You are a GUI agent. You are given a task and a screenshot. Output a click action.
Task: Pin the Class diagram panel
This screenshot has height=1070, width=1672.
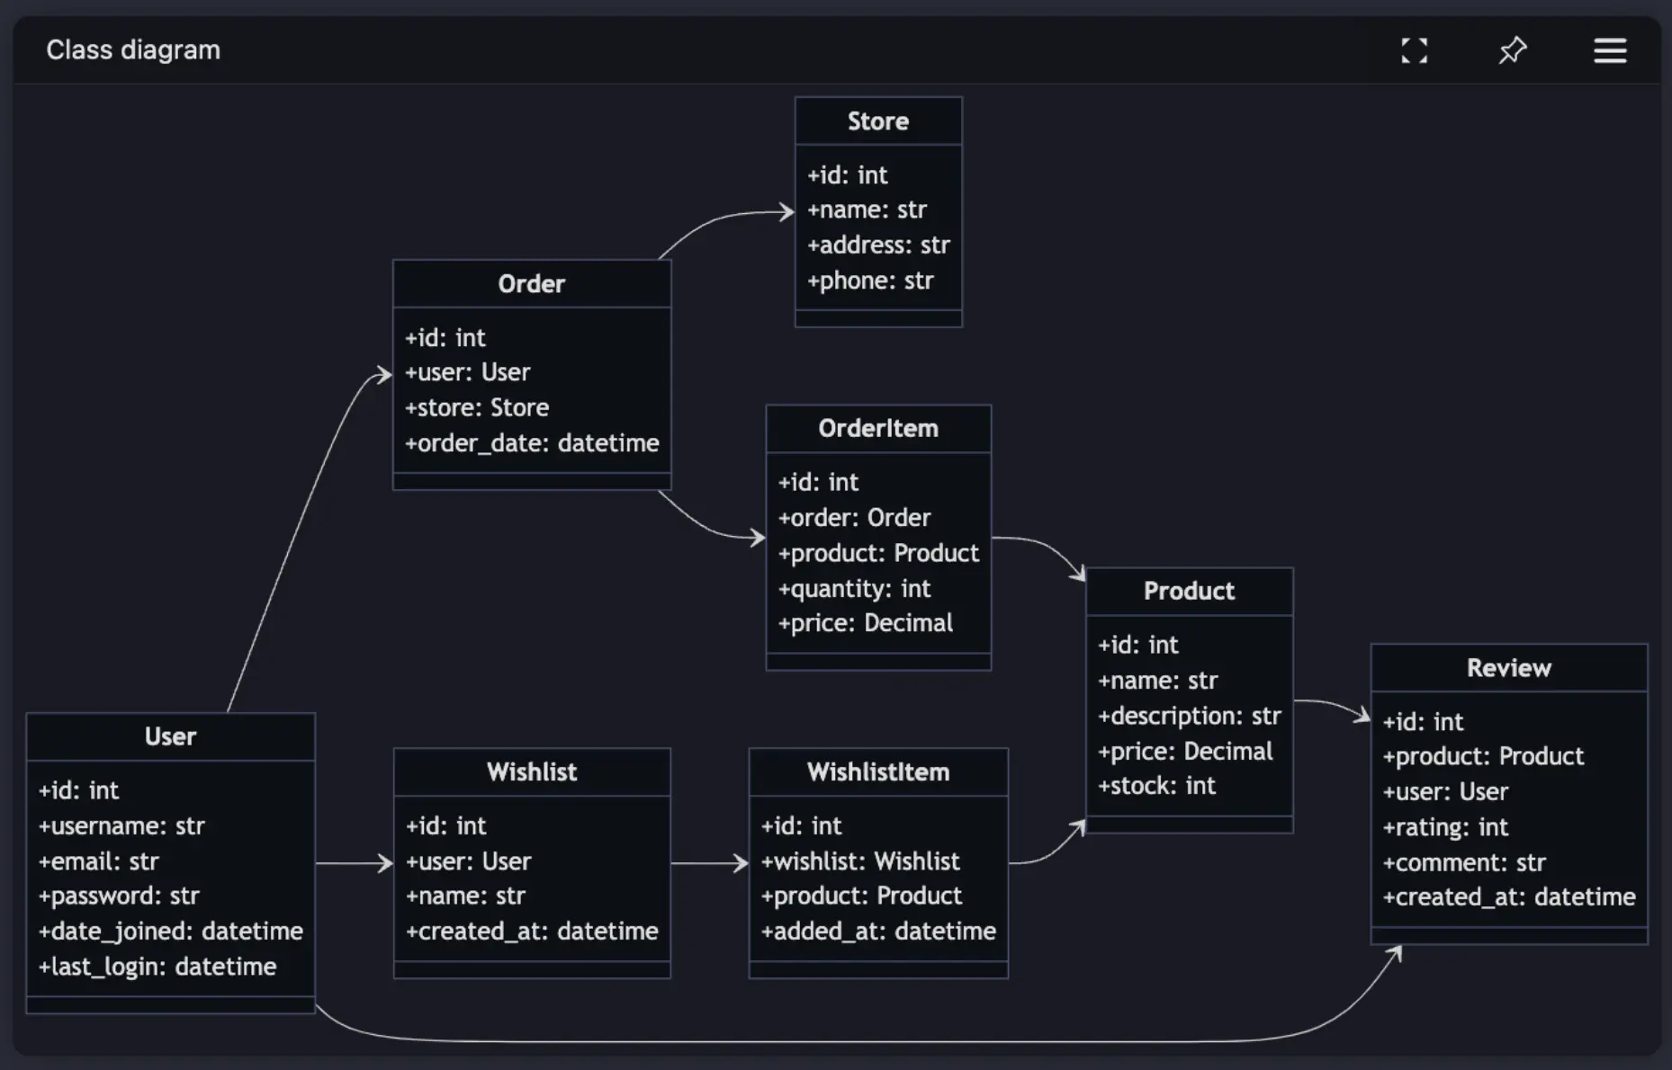click(x=1513, y=50)
